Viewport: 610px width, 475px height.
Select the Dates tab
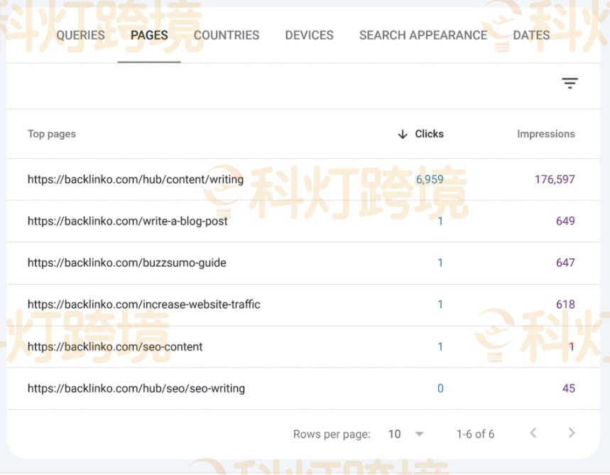click(x=531, y=35)
